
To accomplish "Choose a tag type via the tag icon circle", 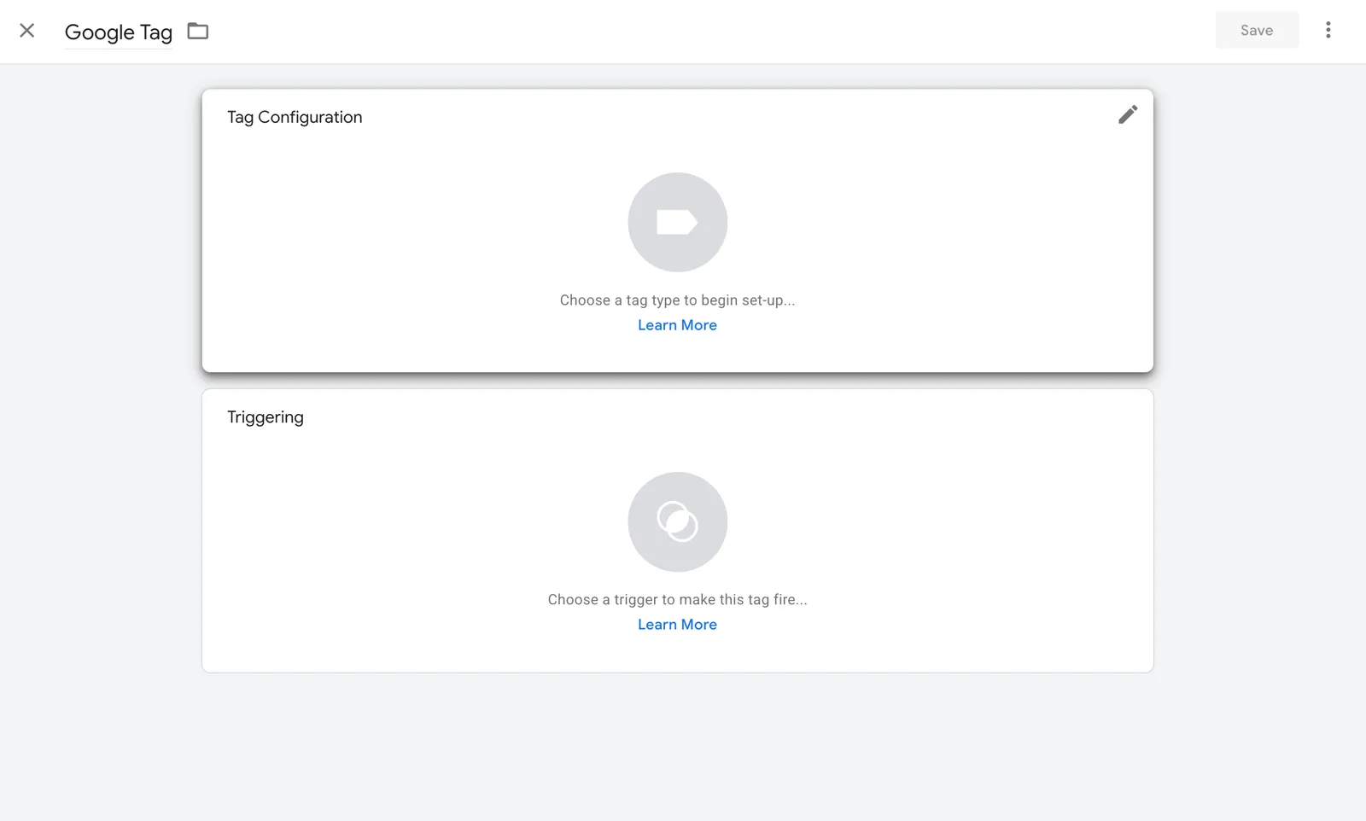I will click(678, 223).
